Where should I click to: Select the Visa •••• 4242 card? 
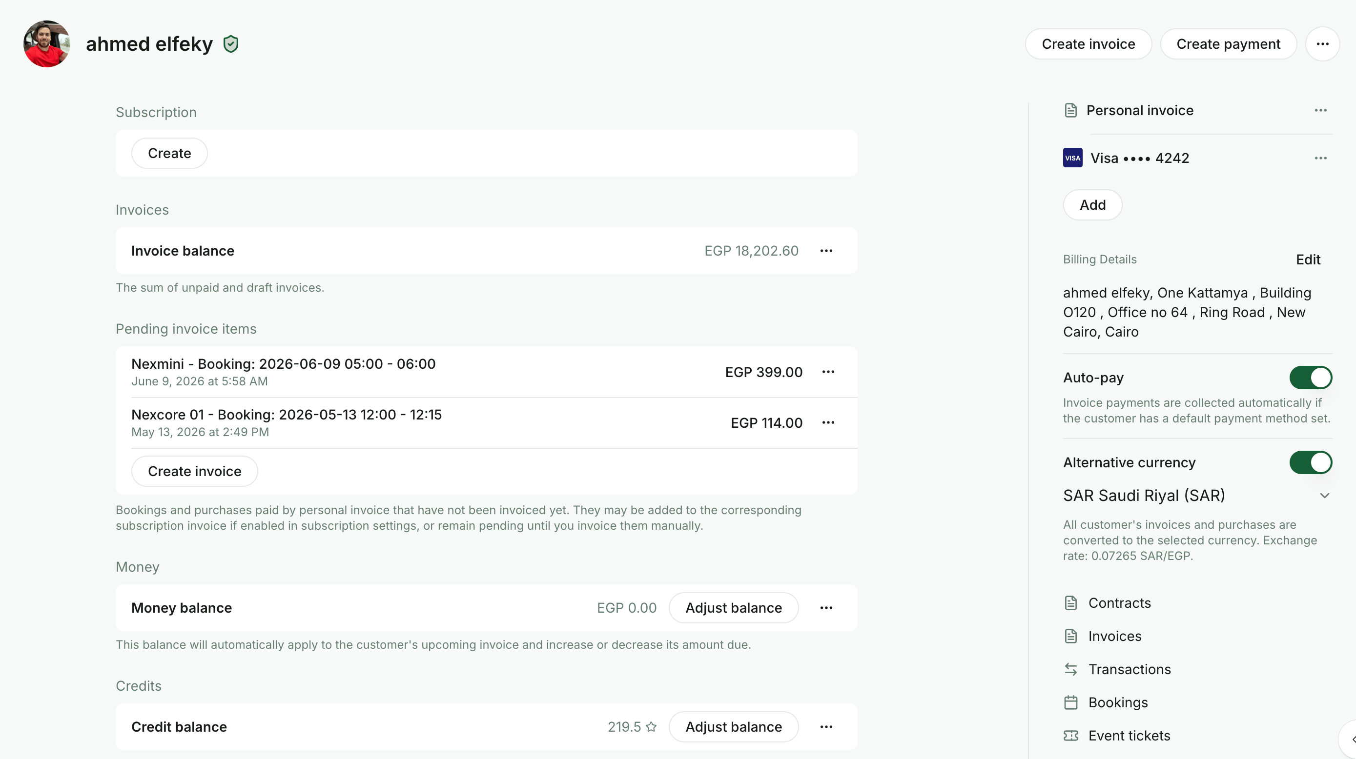coord(1140,159)
